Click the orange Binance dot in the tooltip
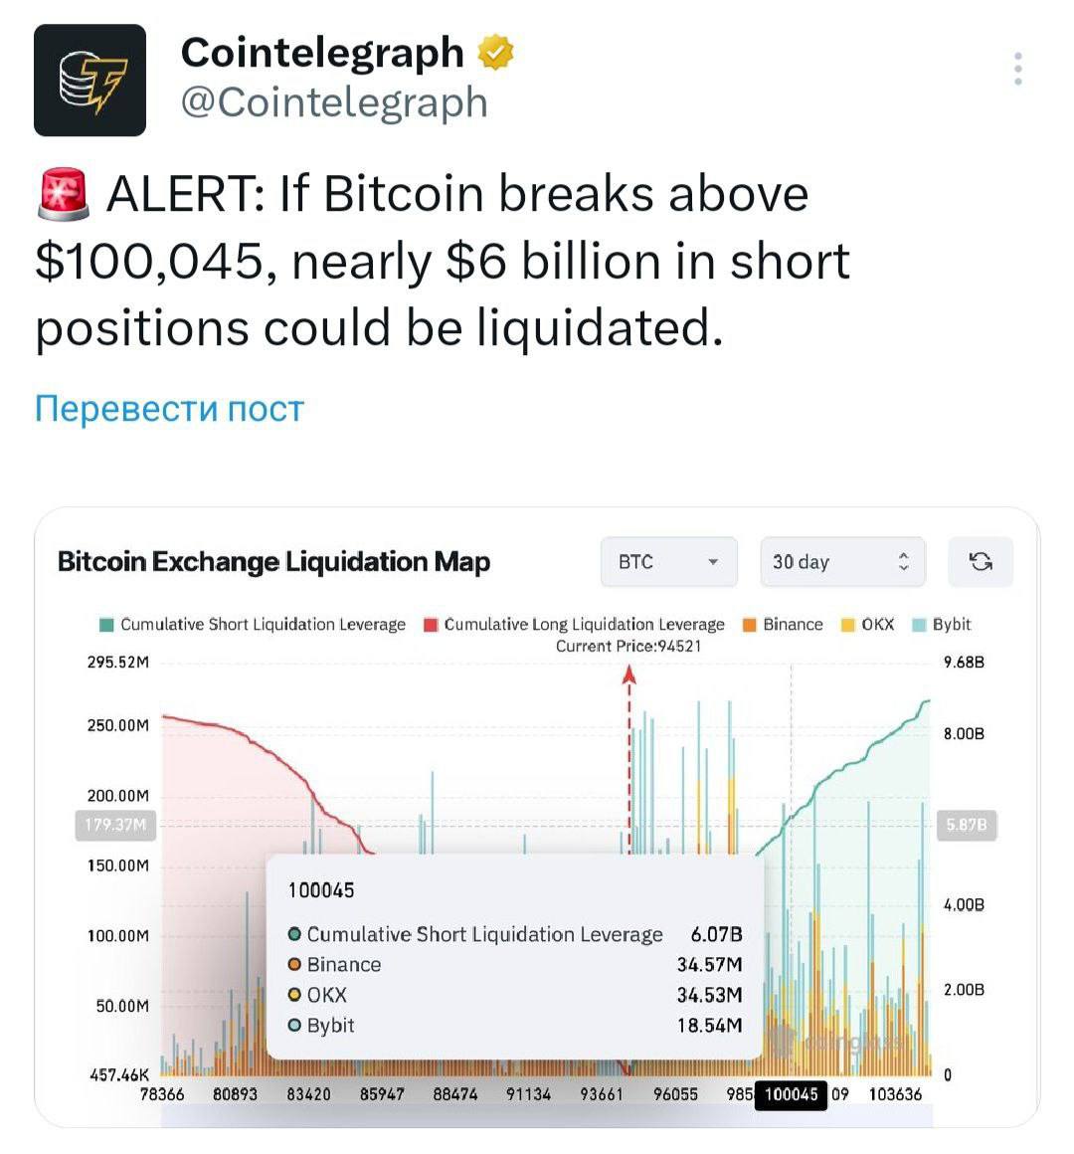Viewport: 1074px width, 1154px height. pyautogui.click(x=295, y=964)
